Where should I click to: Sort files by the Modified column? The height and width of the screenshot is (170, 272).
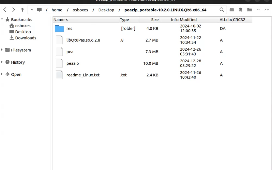click(199, 20)
